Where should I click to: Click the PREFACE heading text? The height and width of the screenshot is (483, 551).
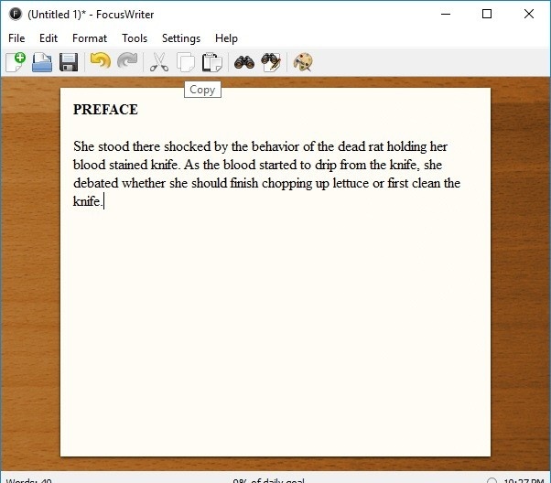click(105, 110)
